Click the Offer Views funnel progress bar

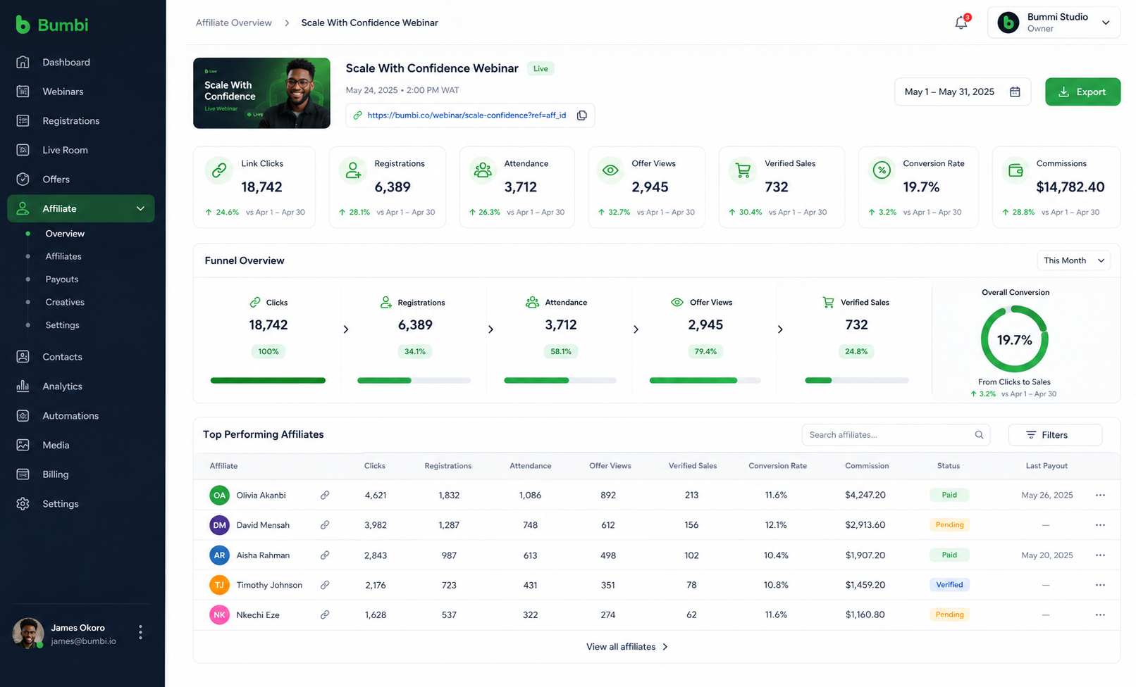click(705, 381)
